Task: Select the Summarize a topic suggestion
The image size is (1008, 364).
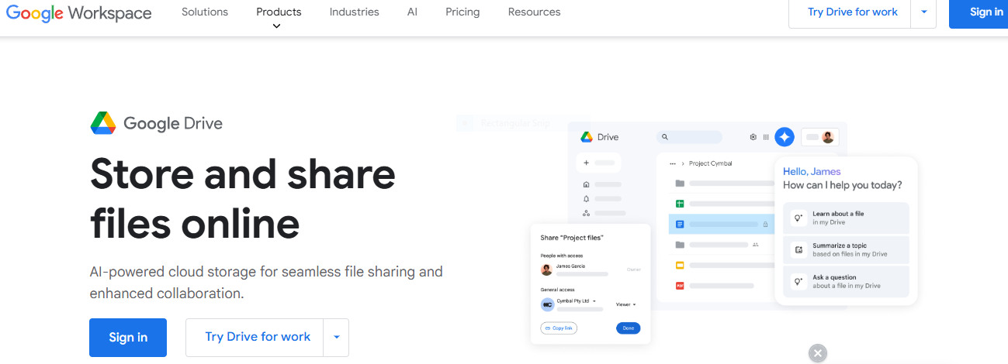Action: (x=846, y=249)
